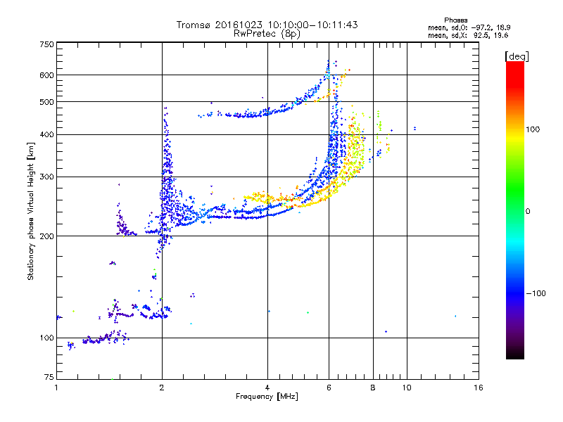This screenshot has width=563, height=422.
Task: Click the 'mean, sd,X: 92.5, 19.6' statistic
Action: (x=468, y=35)
